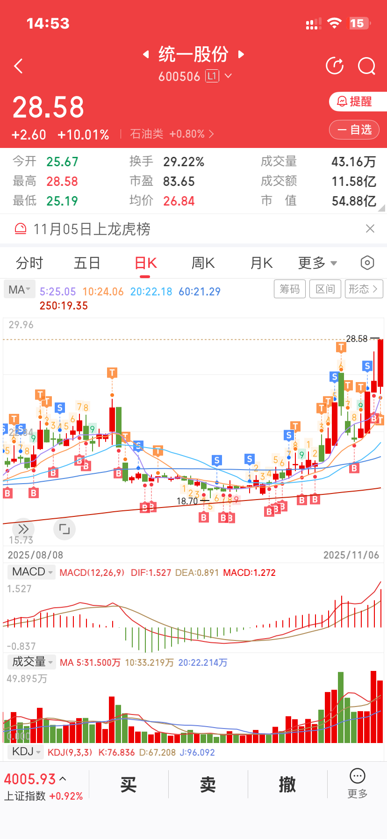The image size is (387, 839).
Task: Dismiss the 龙虎榜 notice banner
Action: 370,228
